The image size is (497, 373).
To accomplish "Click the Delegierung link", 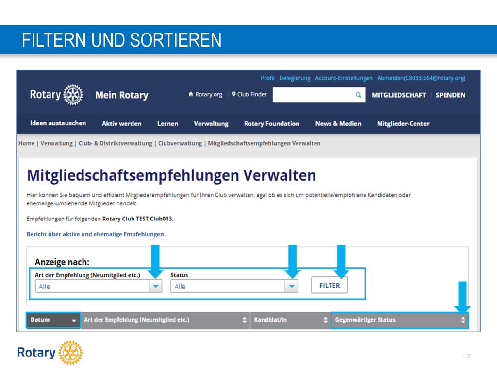I will pyautogui.click(x=295, y=78).
